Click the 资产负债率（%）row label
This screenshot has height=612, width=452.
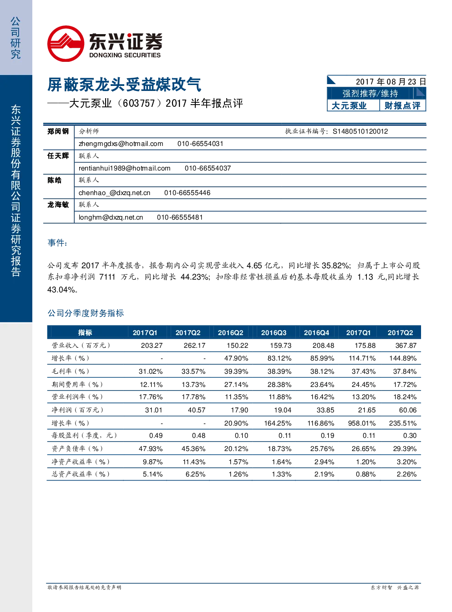pos(78,449)
